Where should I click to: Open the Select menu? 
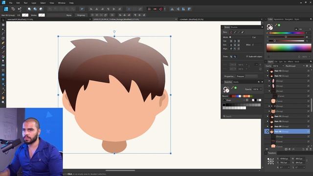43,3
